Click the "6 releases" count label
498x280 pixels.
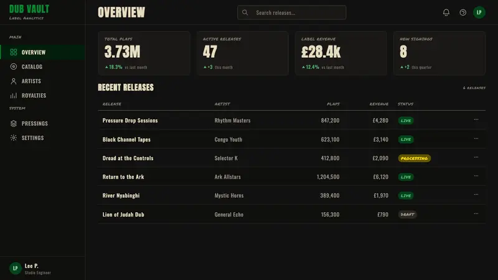474,88
